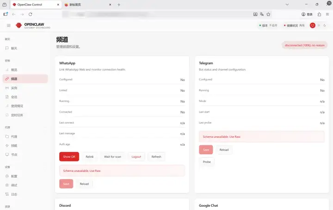The height and width of the screenshot is (210, 333).
Task: Open the 聊天 chat page in the sidebar
Action: (x=25, y=48)
